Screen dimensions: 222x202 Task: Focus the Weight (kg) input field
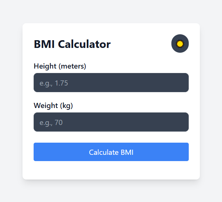[111, 122]
